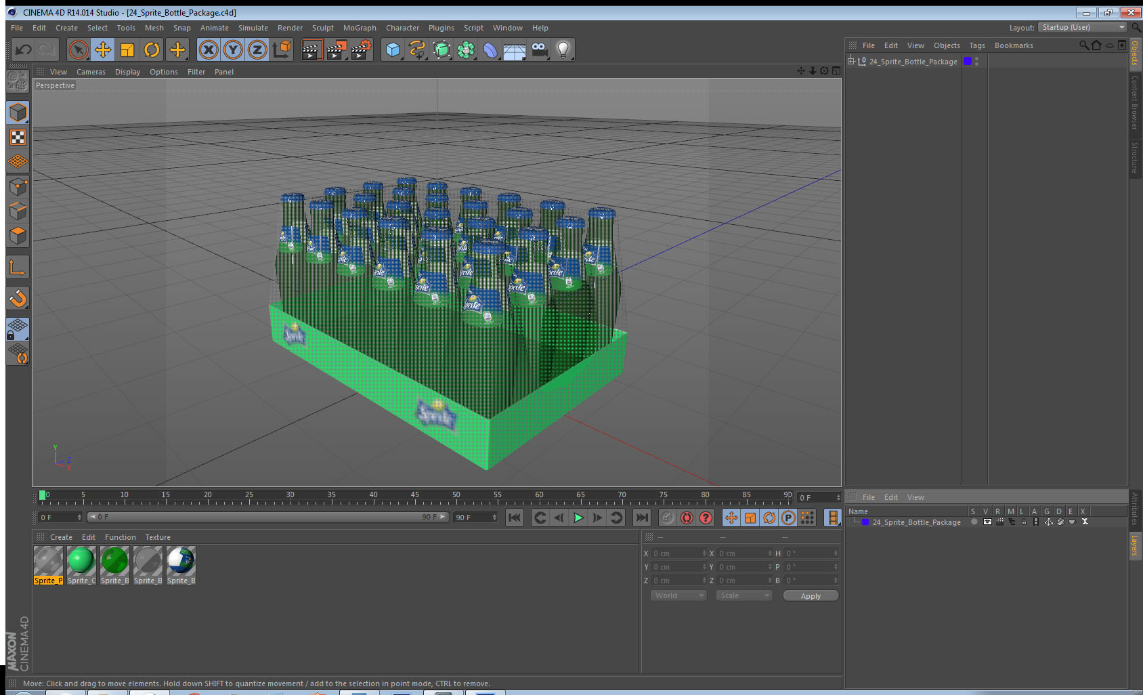Add a Cube primitive object
The image size is (1143, 695).
pos(393,49)
